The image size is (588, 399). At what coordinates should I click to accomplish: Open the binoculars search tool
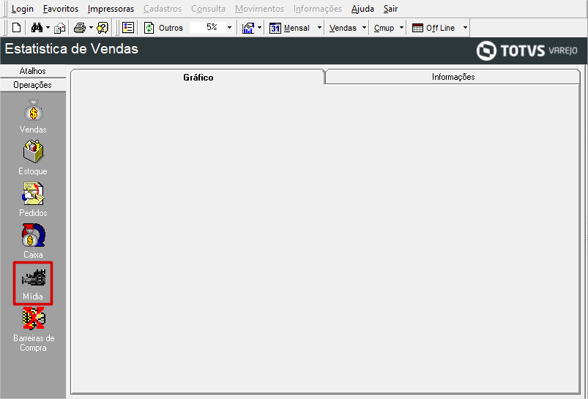tap(37, 28)
